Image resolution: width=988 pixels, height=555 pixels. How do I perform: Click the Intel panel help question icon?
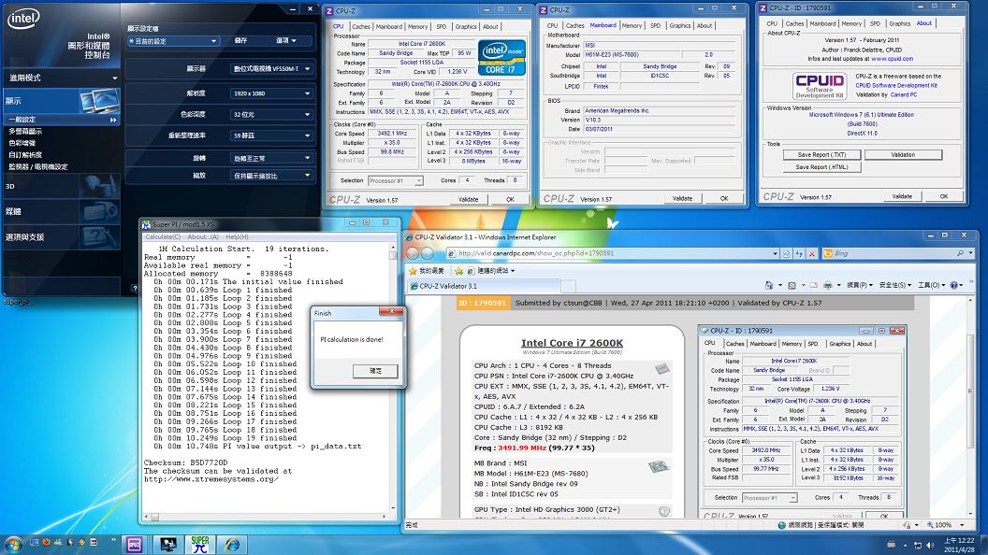coord(134,288)
